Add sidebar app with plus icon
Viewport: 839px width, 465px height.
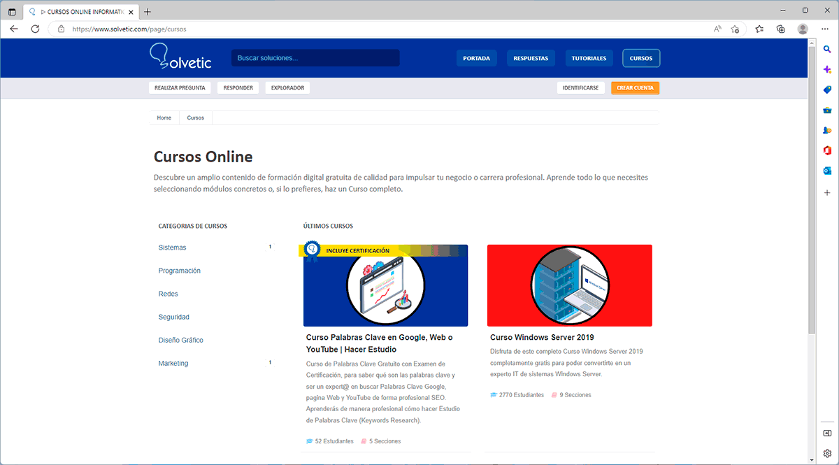827,192
